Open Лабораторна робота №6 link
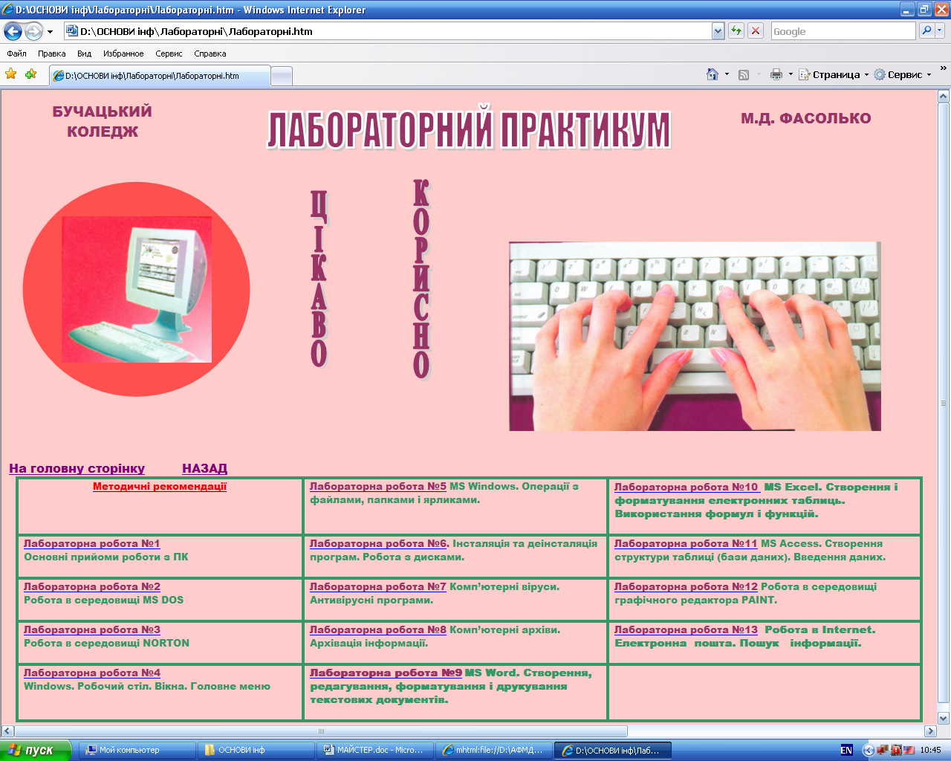The image size is (951, 761). 378,543
